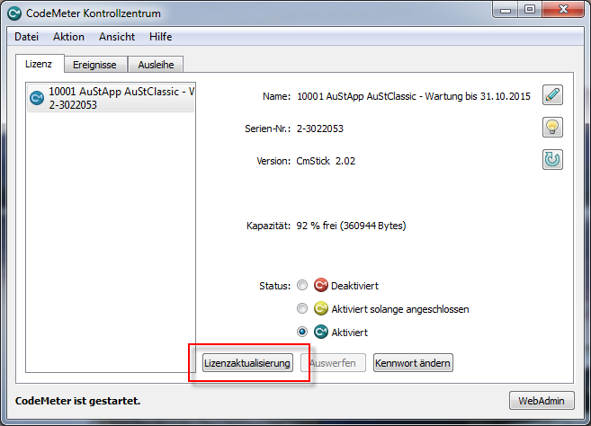Click the yellow status icon for temporary activation
This screenshot has width=591, height=426.
320,309
